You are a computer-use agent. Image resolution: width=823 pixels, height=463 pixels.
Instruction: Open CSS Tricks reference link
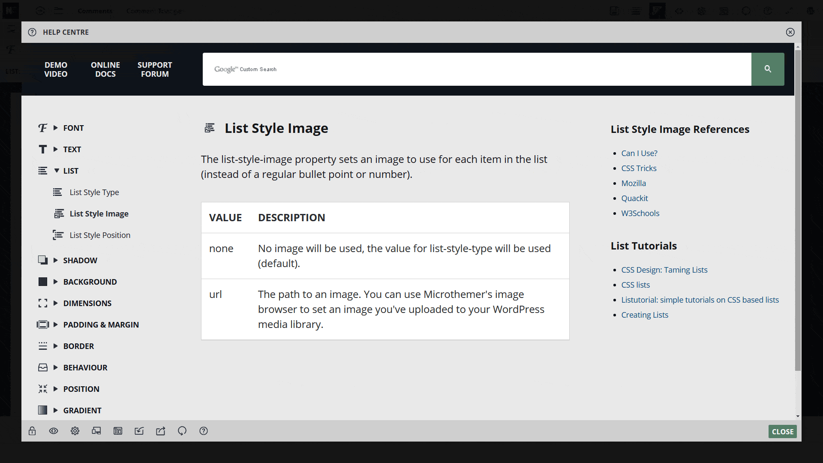(x=639, y=168)
